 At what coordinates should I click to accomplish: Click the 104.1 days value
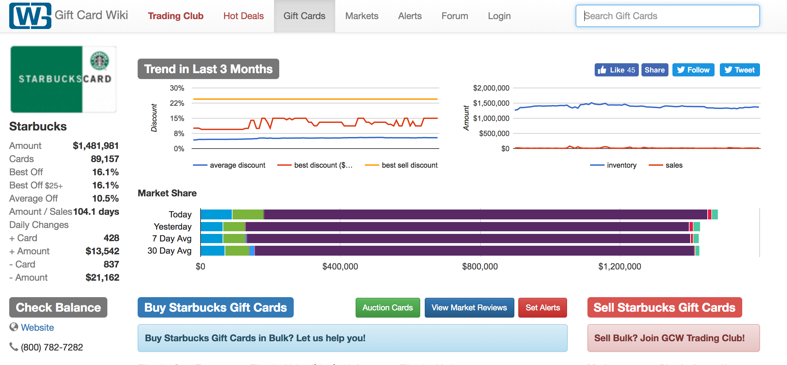pos(96,211)
